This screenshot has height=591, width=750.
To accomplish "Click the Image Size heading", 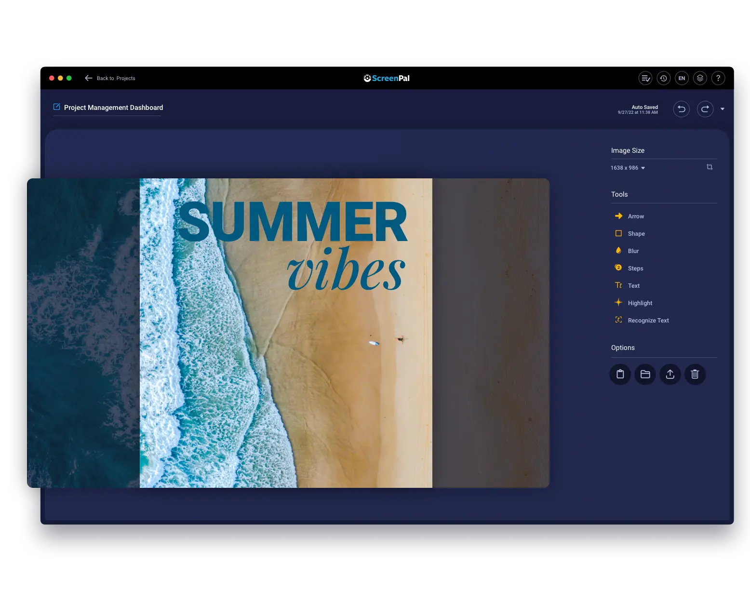I will (x=628, y=150).
